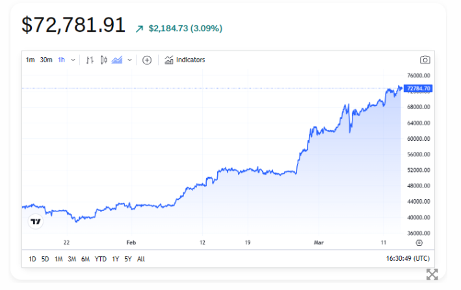The height and width of the screenshot is (290, 461).
Task: Open chart settings gear near price axis
Action: coord(419,242)
